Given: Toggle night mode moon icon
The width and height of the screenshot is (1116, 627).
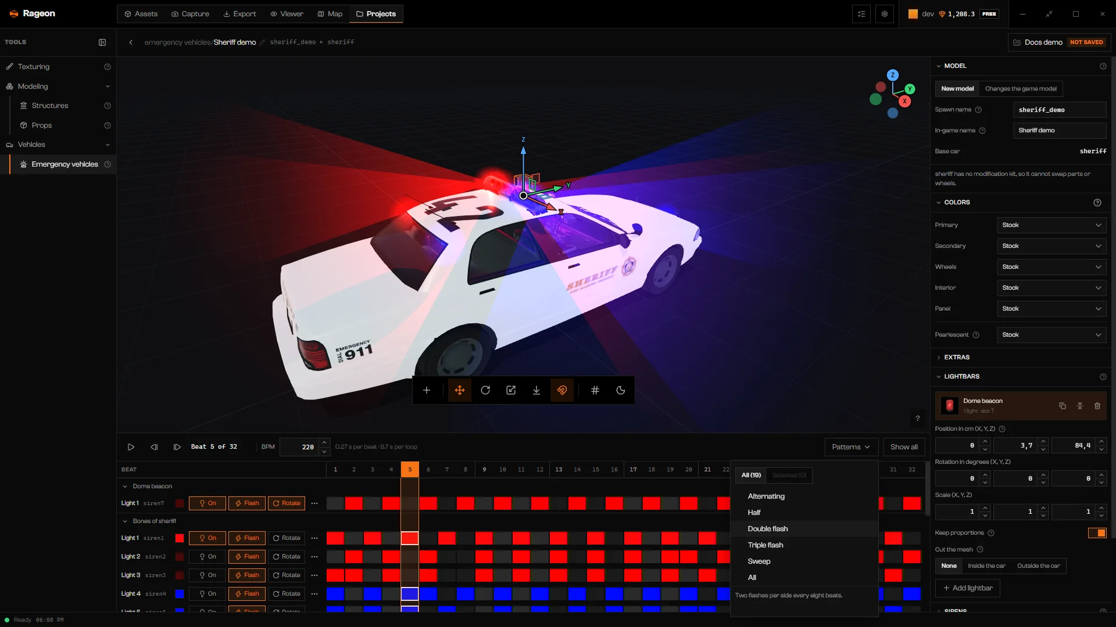Looking at the screenshot, I should click(621, 390).
